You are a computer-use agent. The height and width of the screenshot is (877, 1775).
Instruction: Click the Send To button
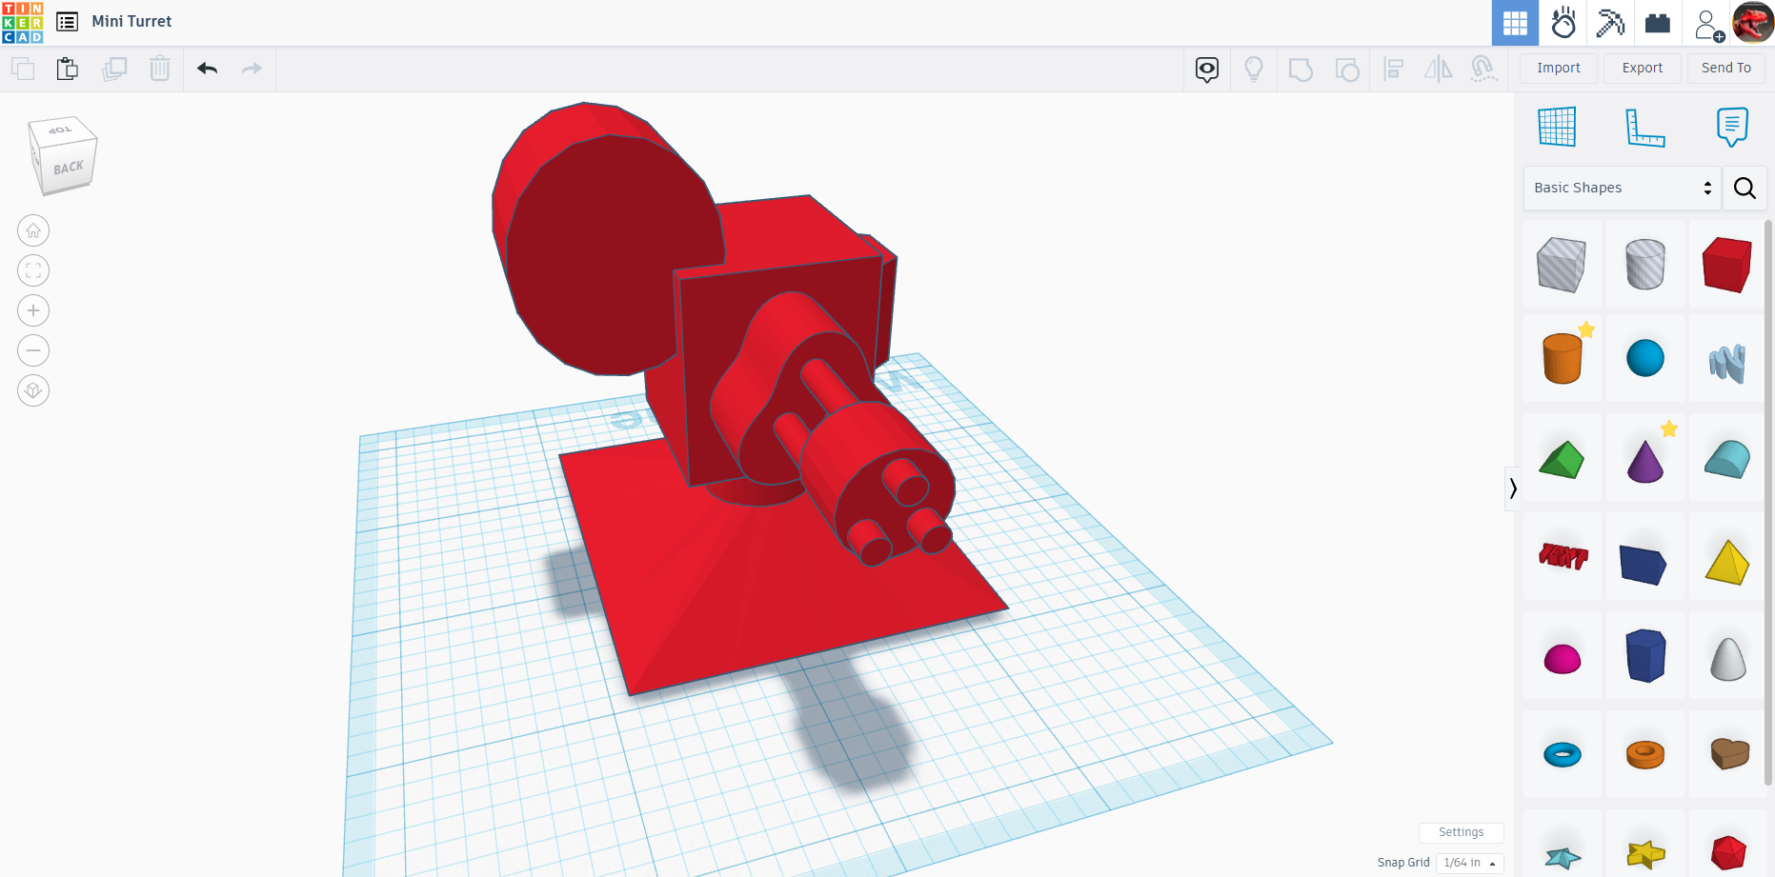[x=1725, y=68]
